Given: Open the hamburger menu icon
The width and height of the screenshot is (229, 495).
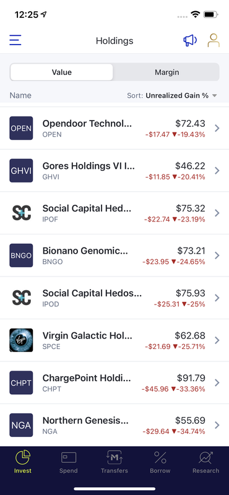Looking at the screenshot, I should click(x=15, y=40).
